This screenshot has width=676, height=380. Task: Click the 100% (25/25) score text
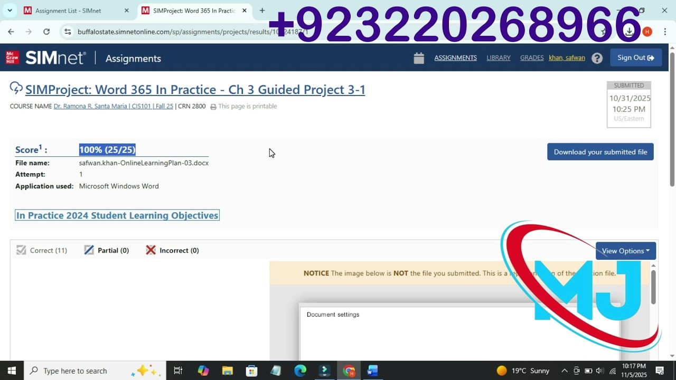tap(107, 150)
